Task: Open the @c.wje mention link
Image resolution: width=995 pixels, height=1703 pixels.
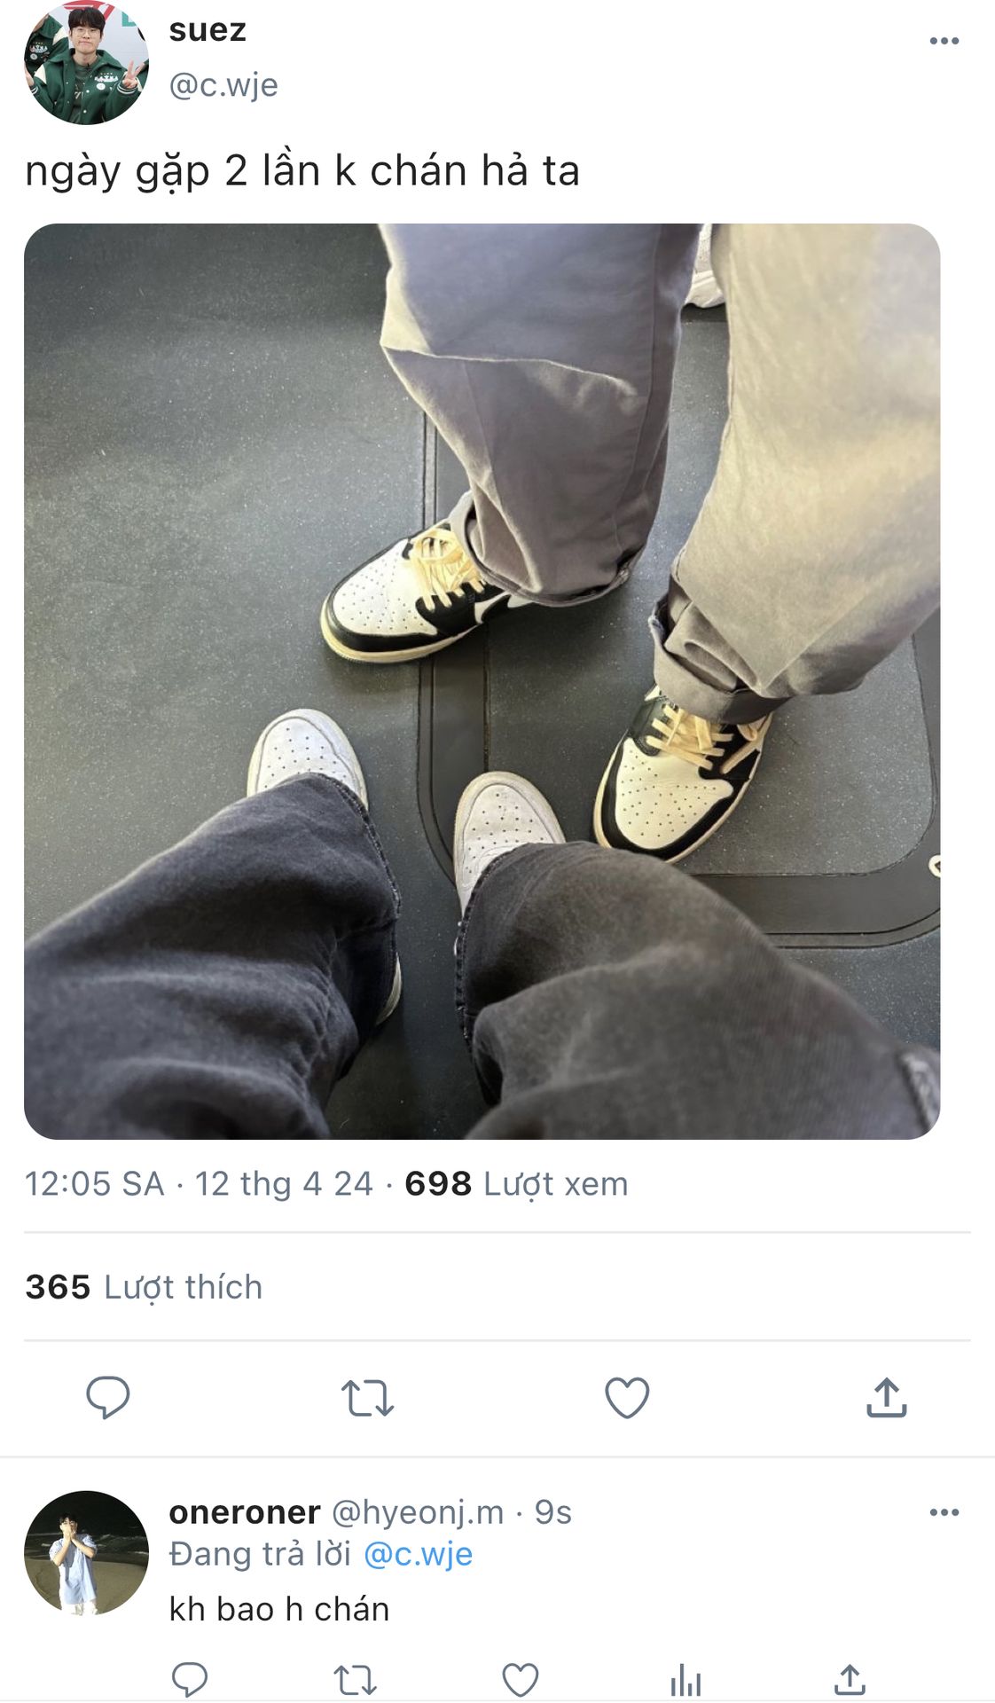Action: click(x=418, y=1555)
